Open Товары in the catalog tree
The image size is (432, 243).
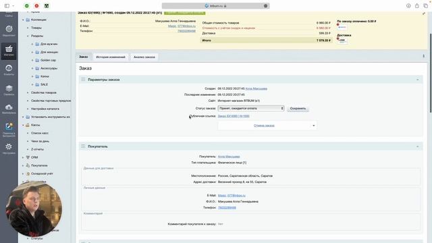36,28
